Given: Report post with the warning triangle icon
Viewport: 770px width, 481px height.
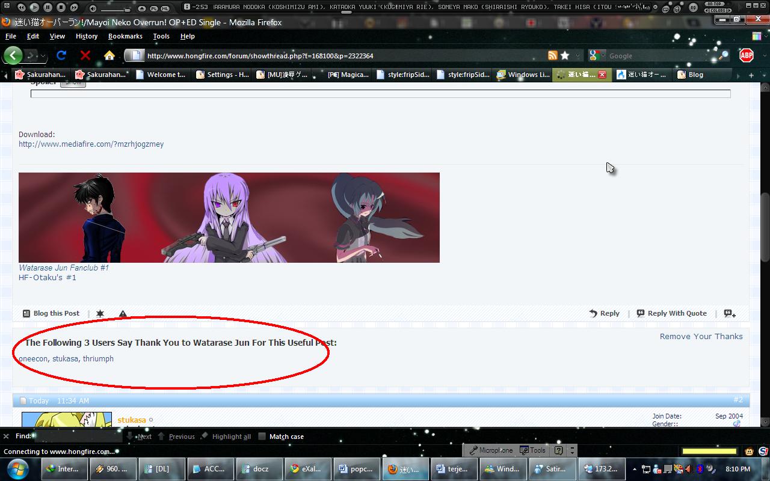Looking at the screenshot, I should 123,314.
